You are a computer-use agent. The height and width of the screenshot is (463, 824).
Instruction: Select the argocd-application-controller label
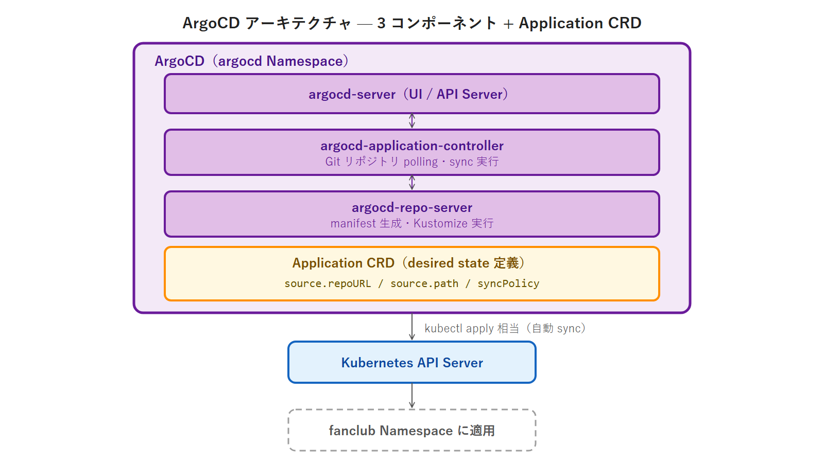[x=412, y=146]
